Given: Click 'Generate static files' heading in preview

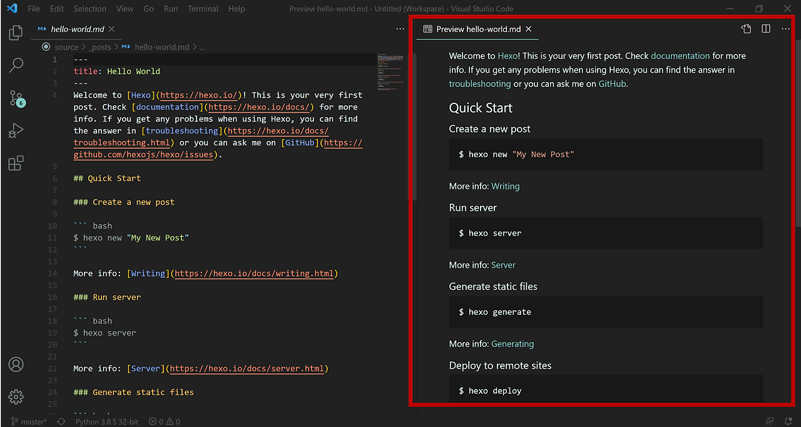Looking at the screenshot, I should pos(493,287).
